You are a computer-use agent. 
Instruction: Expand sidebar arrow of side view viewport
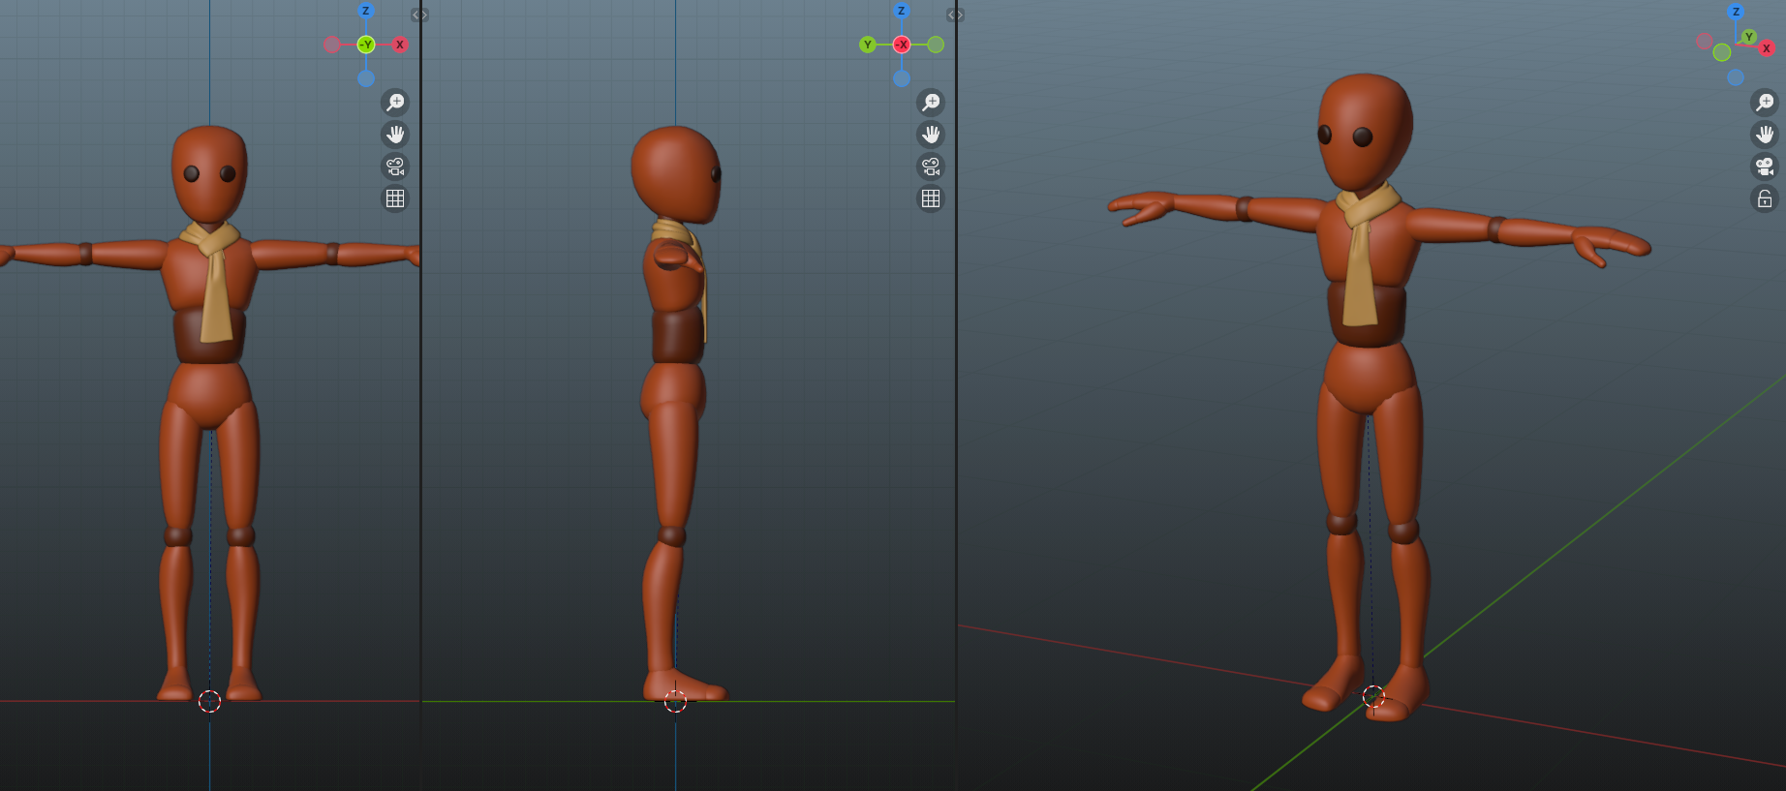coord(955,15)
